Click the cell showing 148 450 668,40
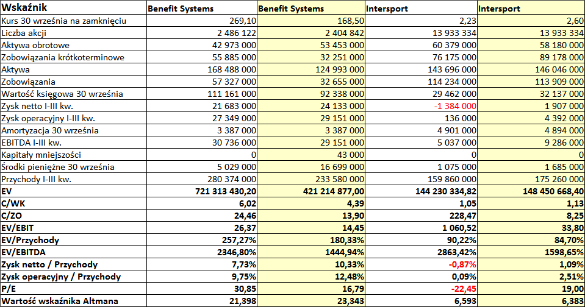585x307 pixels. pyautogui.click(x=531, y=191)
